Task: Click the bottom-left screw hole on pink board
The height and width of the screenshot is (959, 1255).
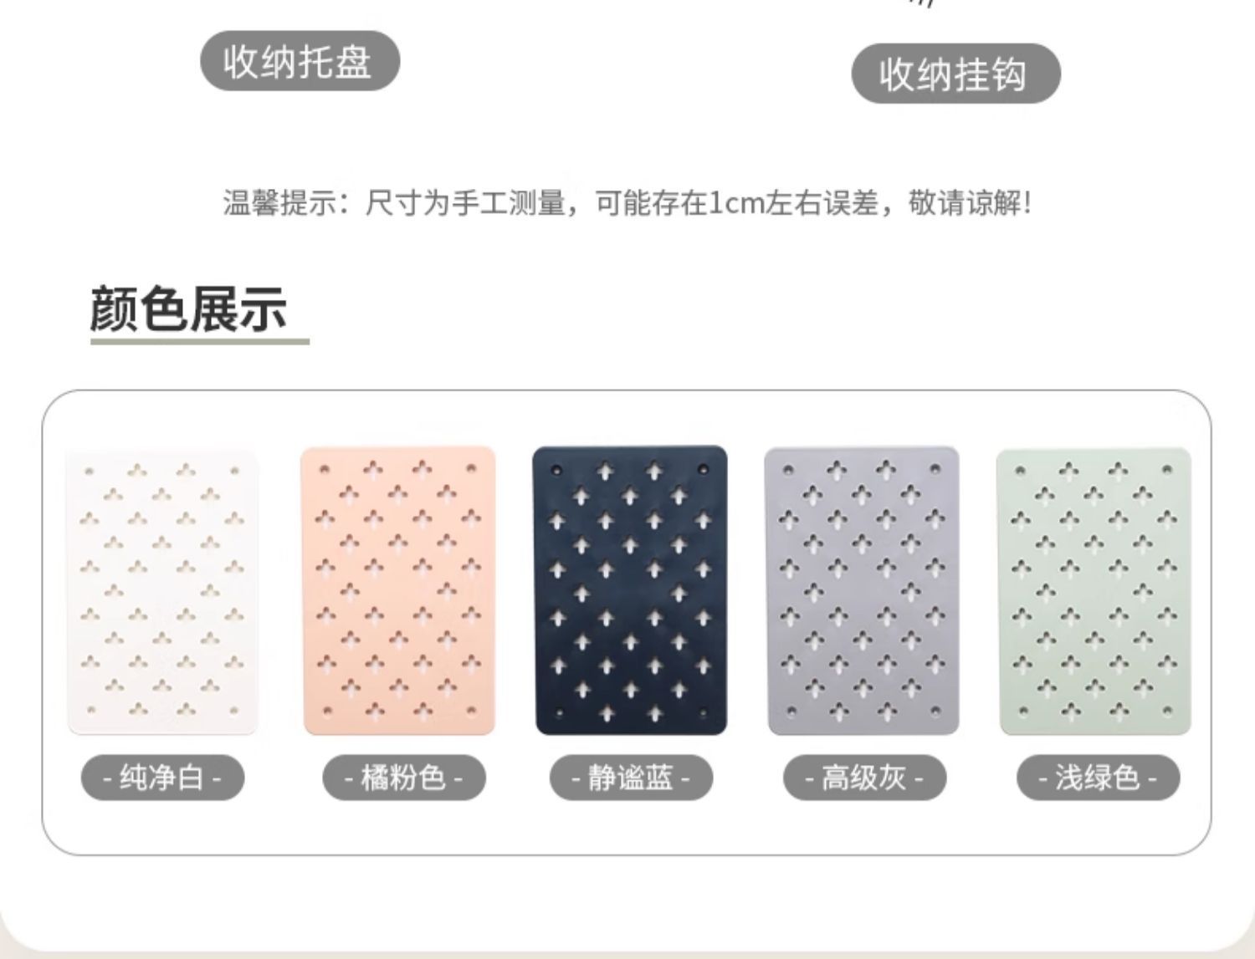Action: (326, 712)
